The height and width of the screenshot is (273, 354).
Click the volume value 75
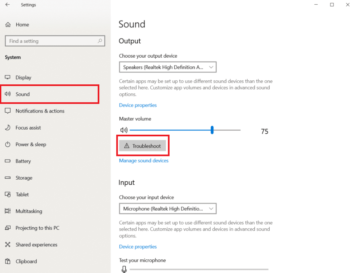(264, 131)
